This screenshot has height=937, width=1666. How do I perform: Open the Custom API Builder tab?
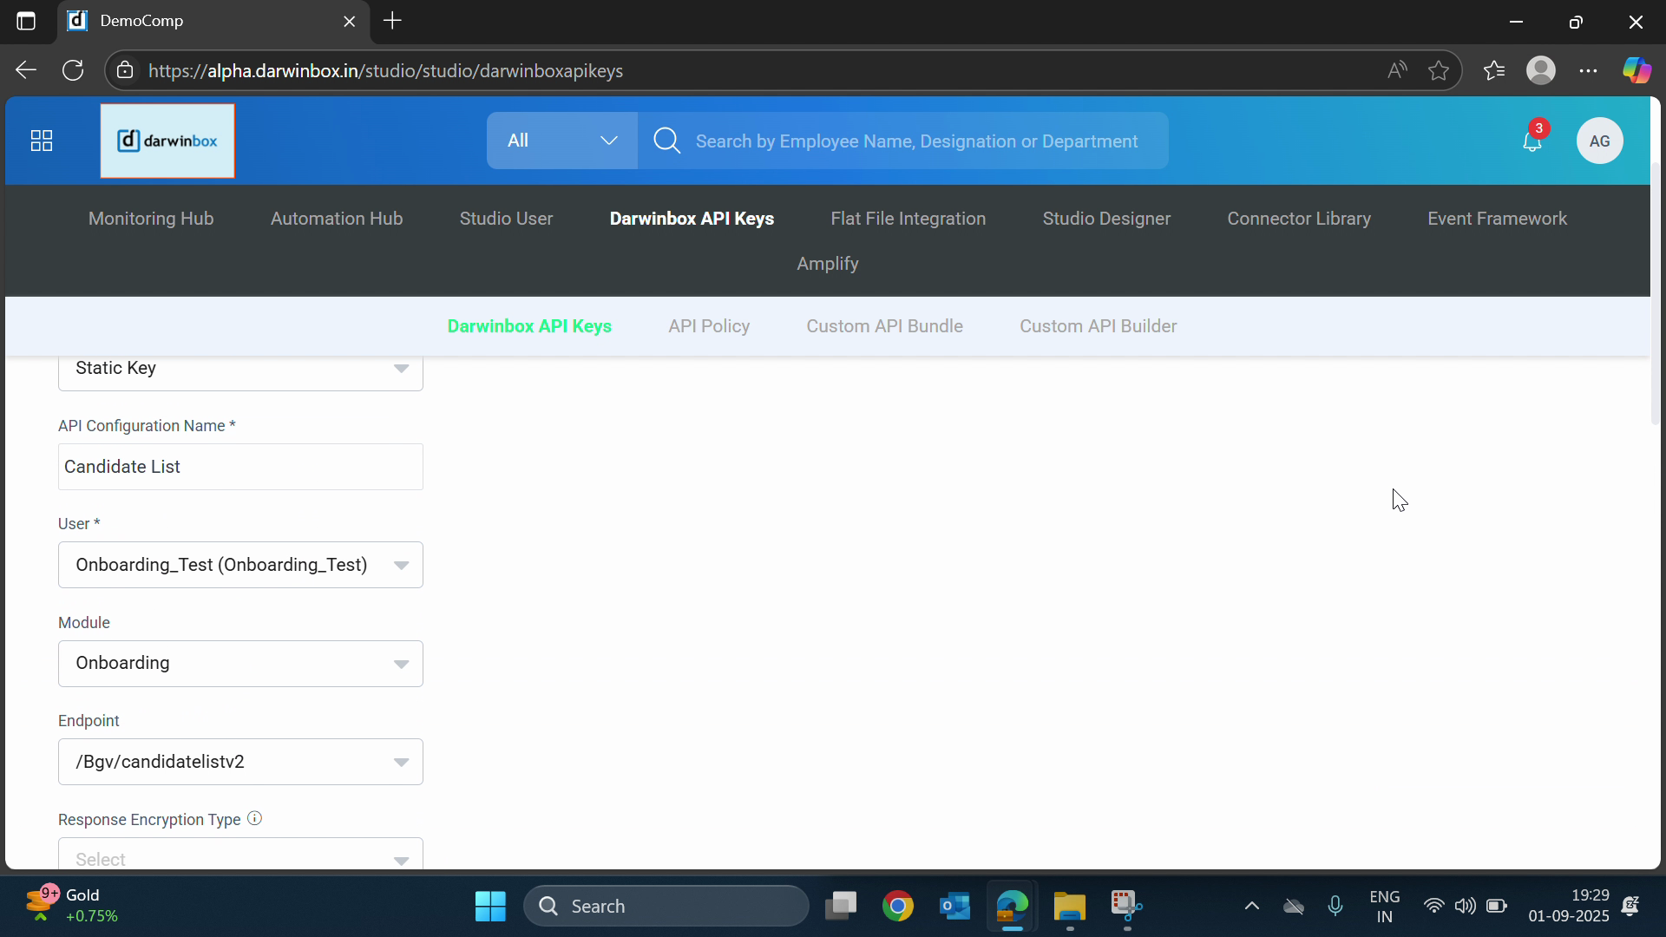(x=1098, y=326)
